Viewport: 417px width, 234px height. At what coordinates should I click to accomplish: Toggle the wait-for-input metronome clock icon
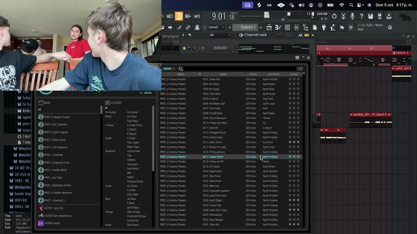pos(170,16)
